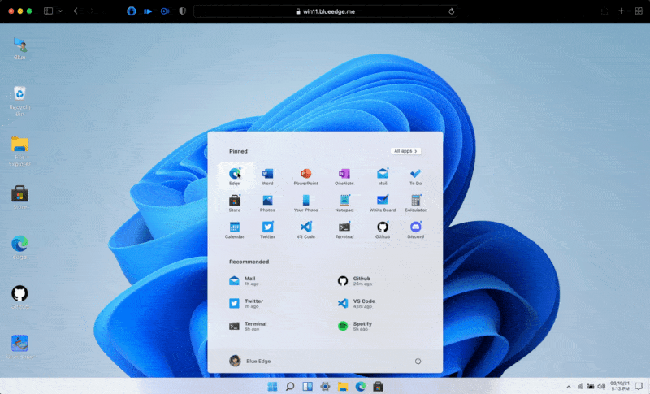Image resolution: width=650 pixels, height=394 pixels.
Task: Toggle the Safari sidebar button
Action: click(x=49, y=11)
